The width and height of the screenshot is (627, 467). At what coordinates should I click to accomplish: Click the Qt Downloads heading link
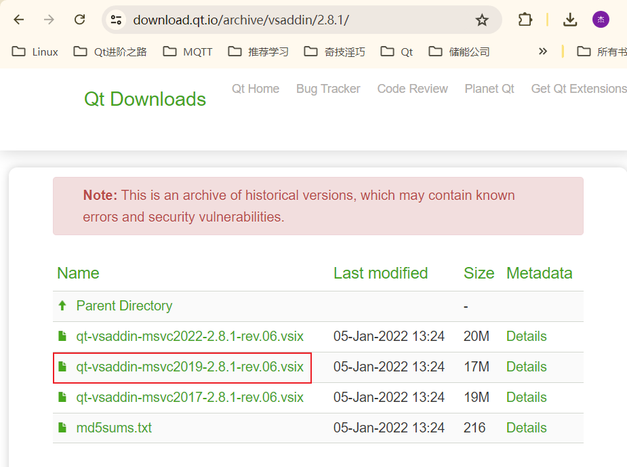pyautogui.click(x=145, y=99)
